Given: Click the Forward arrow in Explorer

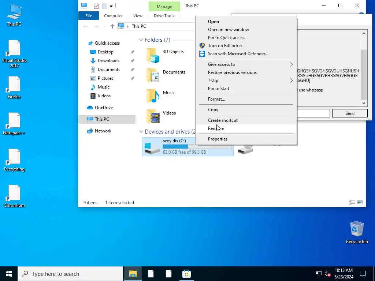Looking at the screenshot, I should (x=96, y=26).
